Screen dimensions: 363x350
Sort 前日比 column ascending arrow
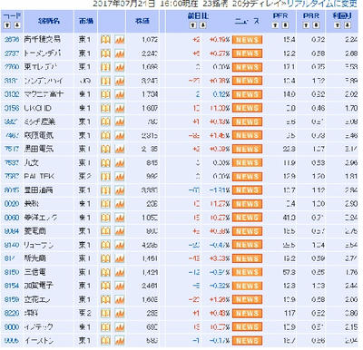click(193, 25)
